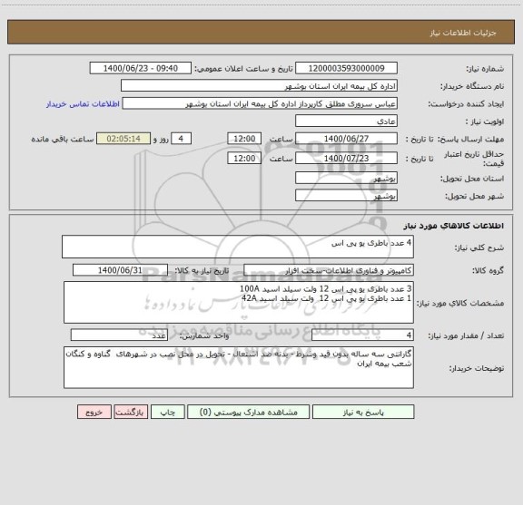Click the تاریخ نیاز به کالا label
The image size is (523, 505).
[202, 270]
